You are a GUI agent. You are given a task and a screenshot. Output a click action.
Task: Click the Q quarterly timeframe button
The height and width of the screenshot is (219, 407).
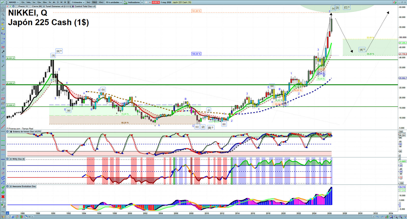tap(68, 2)
